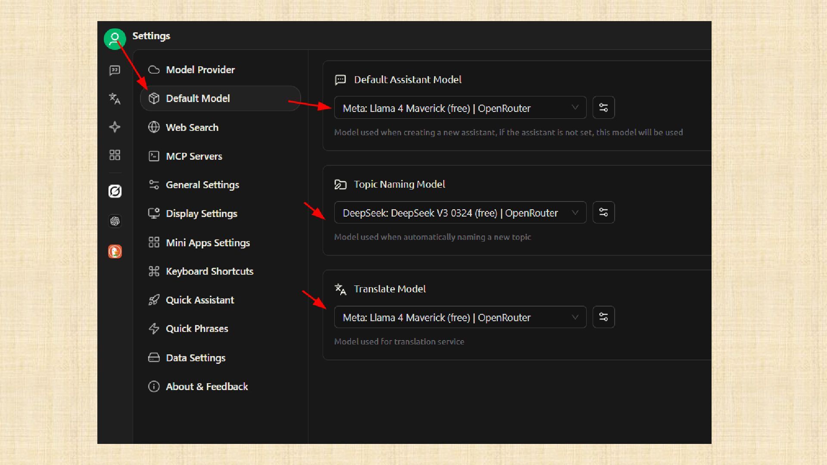
Task: Open settings for Translate Model
Action: (x=603, y=317)
